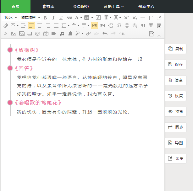Insert a horizontal line
Viewport: 193px width, 191px height.
point(143,18)
